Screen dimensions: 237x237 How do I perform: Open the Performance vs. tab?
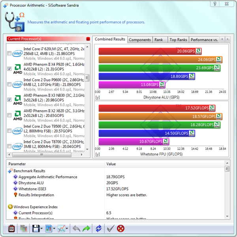204,40
